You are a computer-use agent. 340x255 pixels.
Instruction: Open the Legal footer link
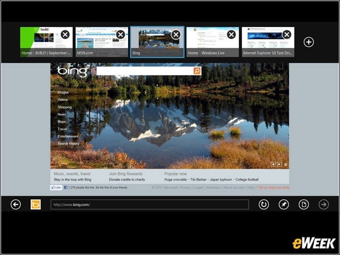pyautogui.click(x=199, y=188)
